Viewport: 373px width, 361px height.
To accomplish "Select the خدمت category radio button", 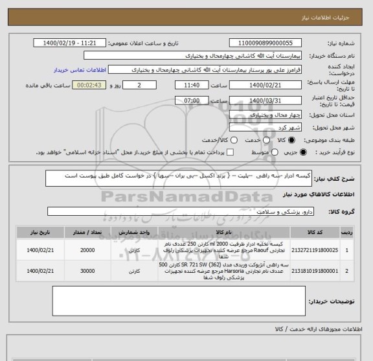I will coord(266,140).
